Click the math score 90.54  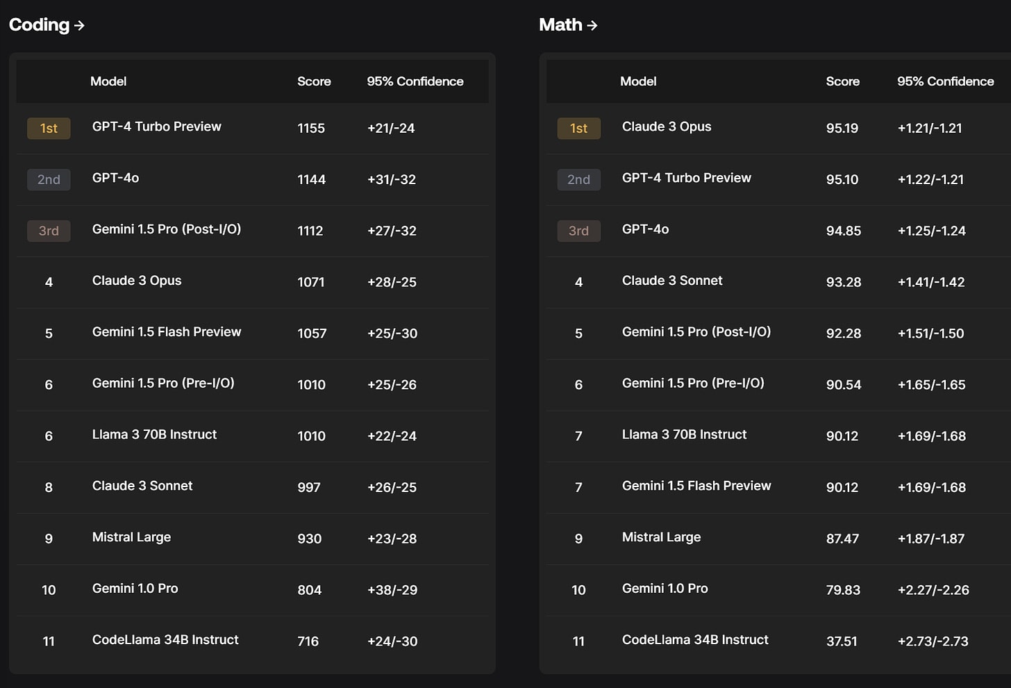tap(844, 386)
